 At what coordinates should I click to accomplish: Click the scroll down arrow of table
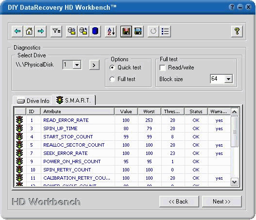pyautogui.click(x=235, y=182)
